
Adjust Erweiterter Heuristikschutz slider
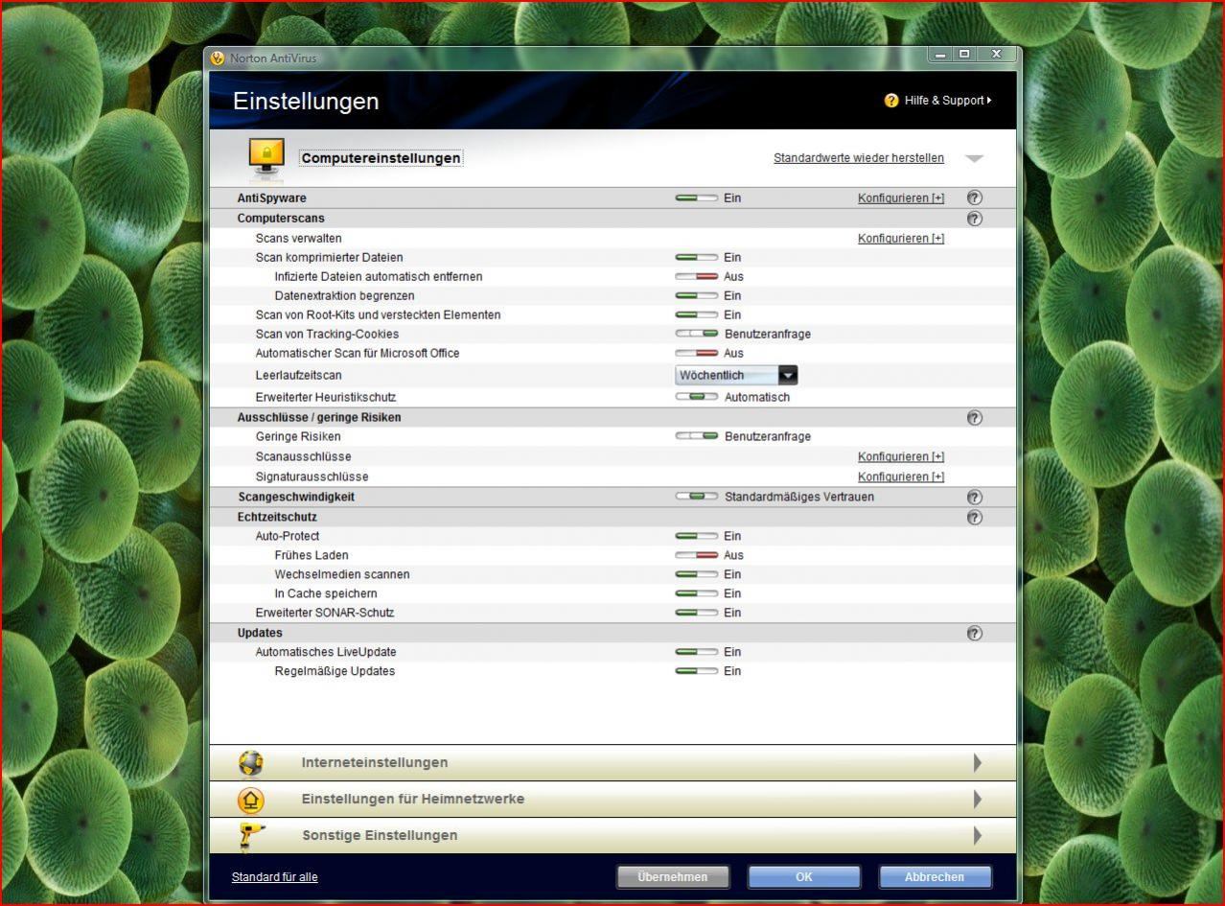697,397
